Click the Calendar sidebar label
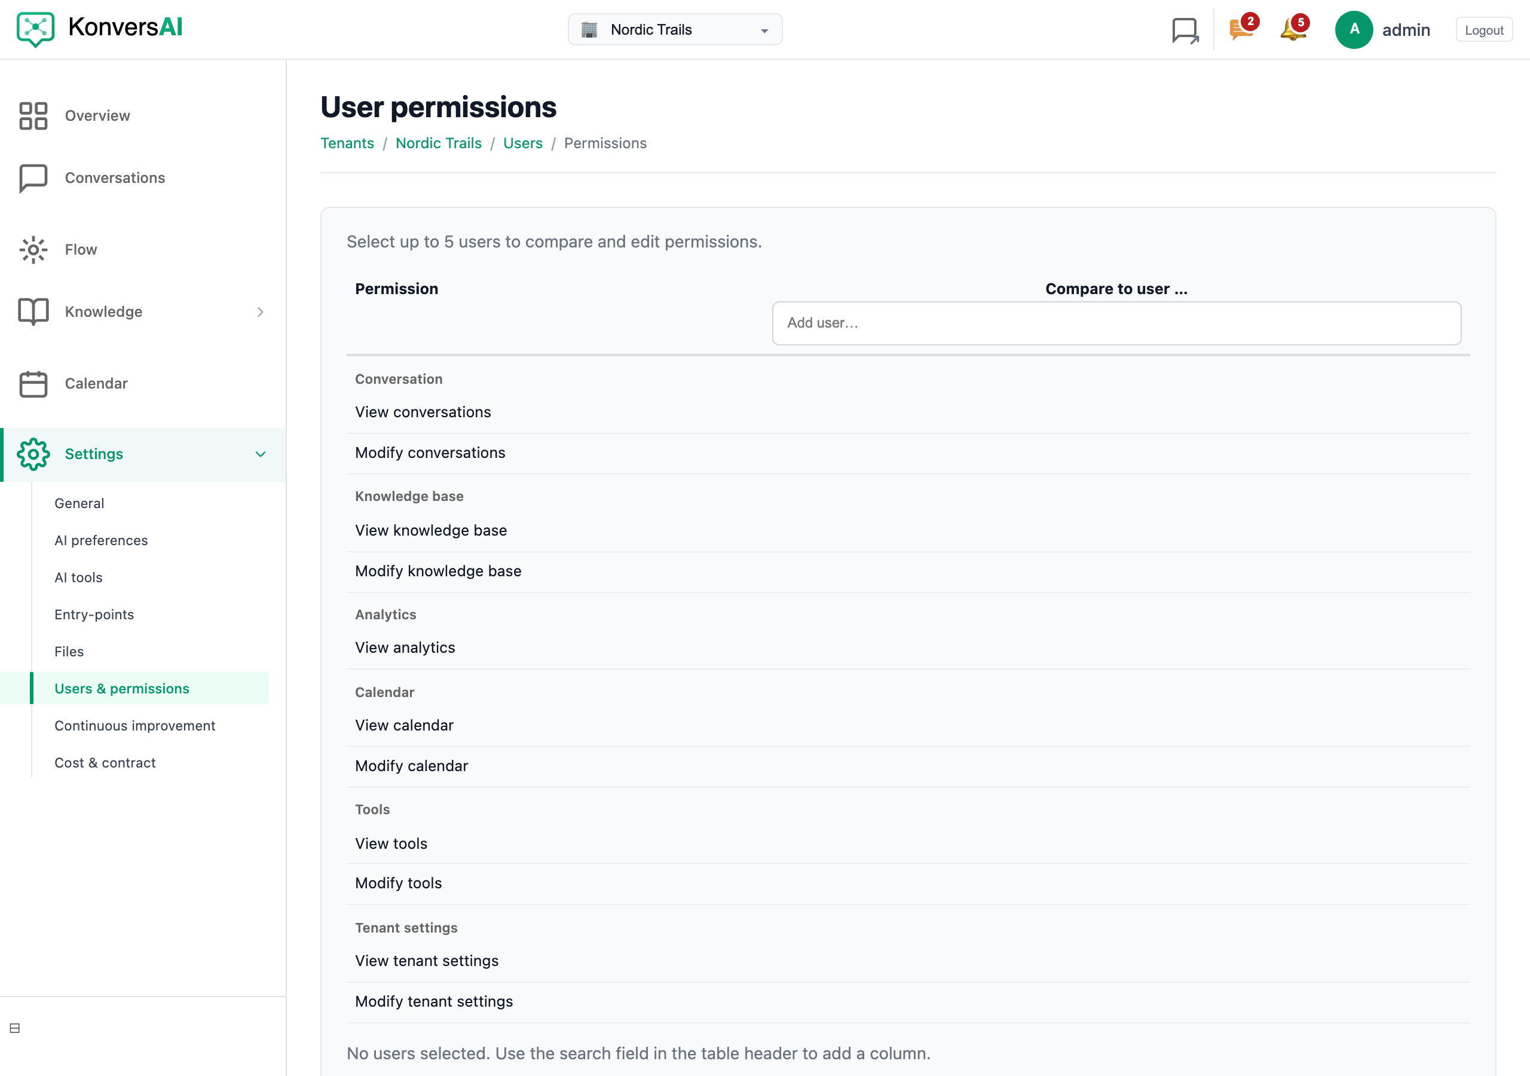The width and height of the screenshot is (1530, 1076). click(x=96, y=384)
